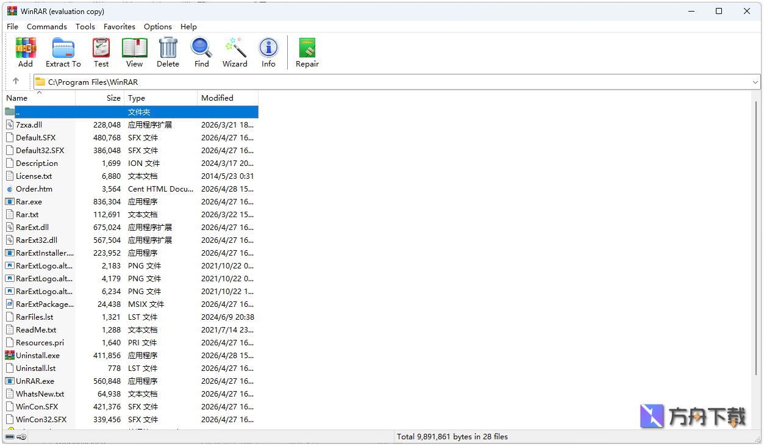This screenshot has width=764, height=446.
Task: Go up one folder level arrow
Action: pos(16,81)
